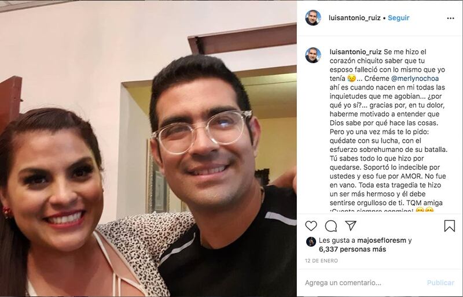
Task: Click the selfie photo of the post
Action: point(148,148)
